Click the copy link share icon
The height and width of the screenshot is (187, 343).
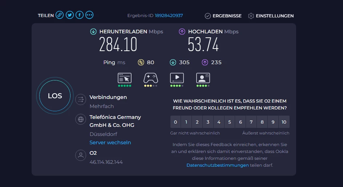[60, 15]
